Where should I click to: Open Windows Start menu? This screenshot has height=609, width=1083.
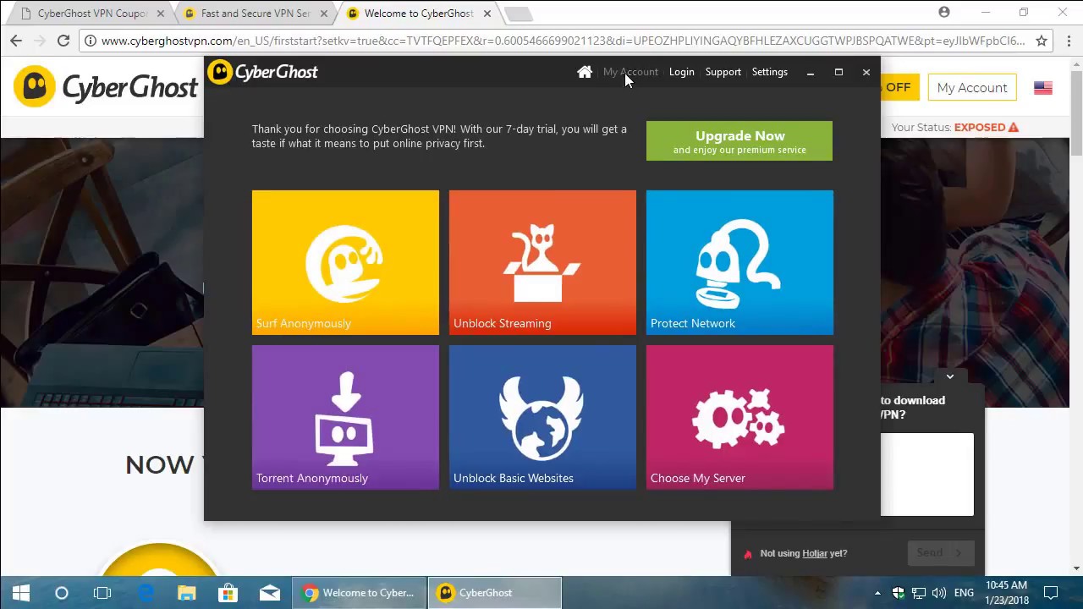point(20,593)
